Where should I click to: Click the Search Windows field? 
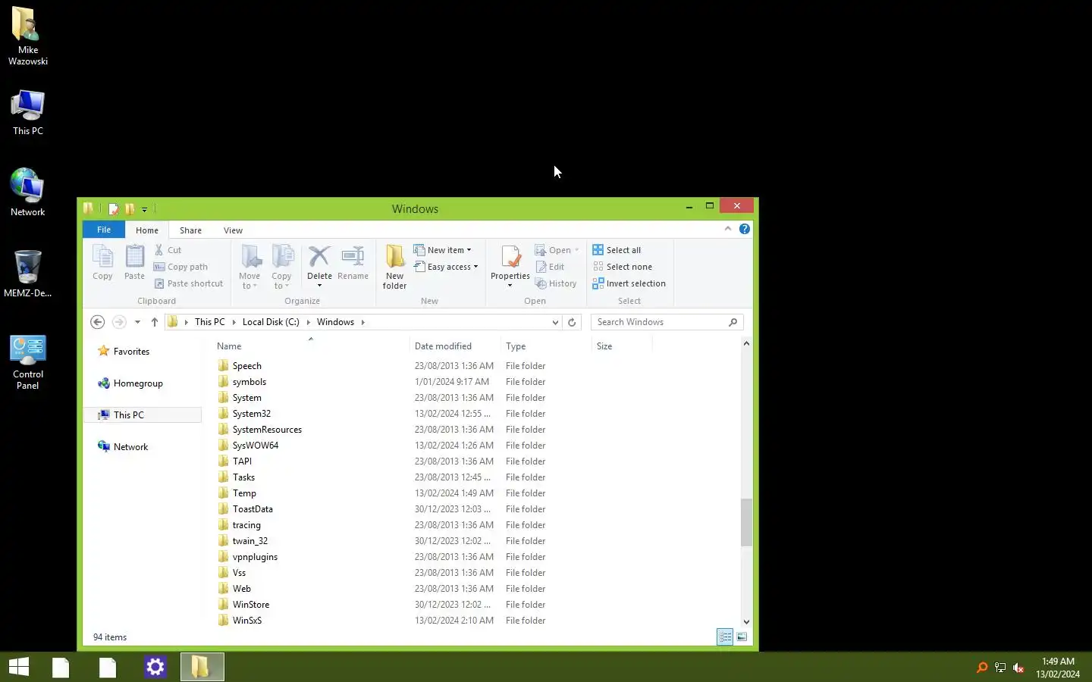pyautogui.click(x=667, y=322)
